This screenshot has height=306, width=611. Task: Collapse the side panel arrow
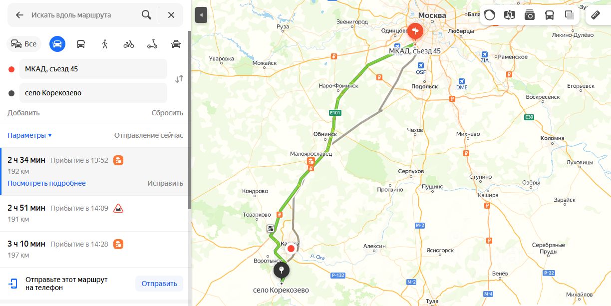click(x=201, y=15)
